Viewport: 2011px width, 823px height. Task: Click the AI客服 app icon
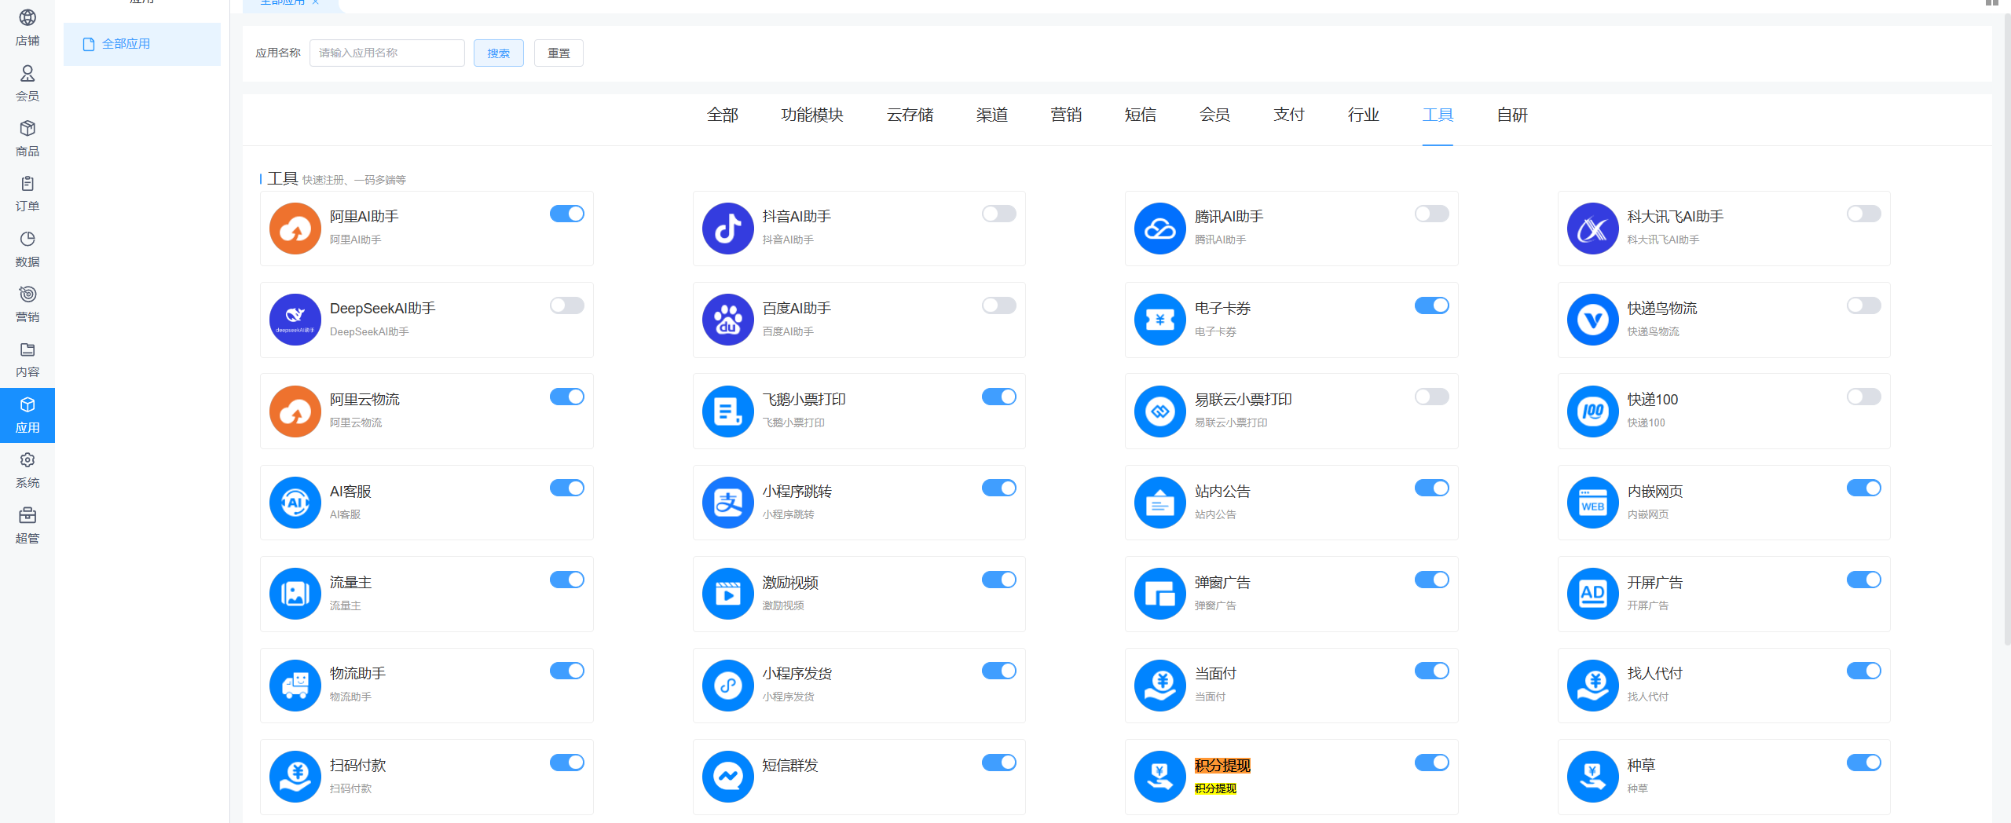pyautogui.click(x=295, y=503)
